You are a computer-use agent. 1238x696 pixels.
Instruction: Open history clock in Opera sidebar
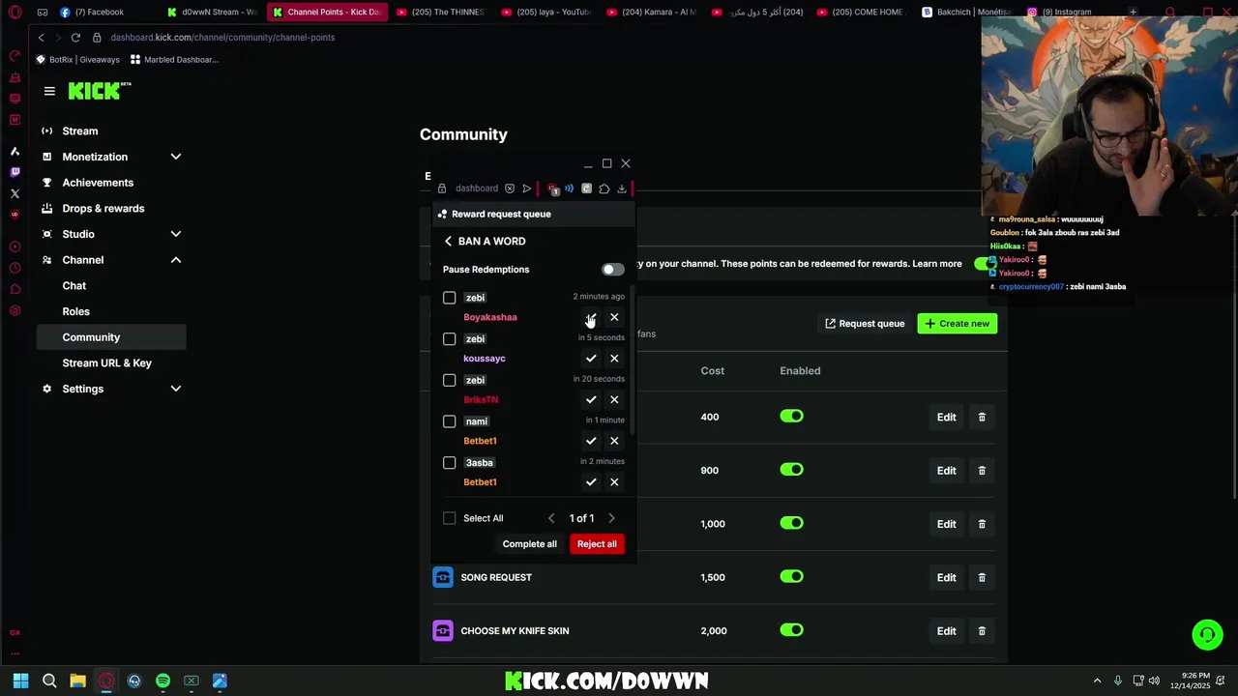click(15, 268)
